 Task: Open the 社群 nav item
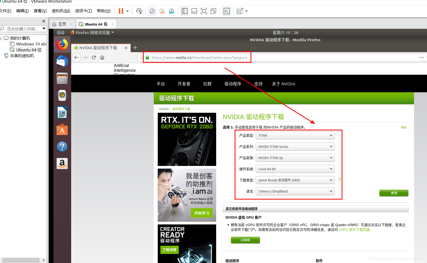207,84
